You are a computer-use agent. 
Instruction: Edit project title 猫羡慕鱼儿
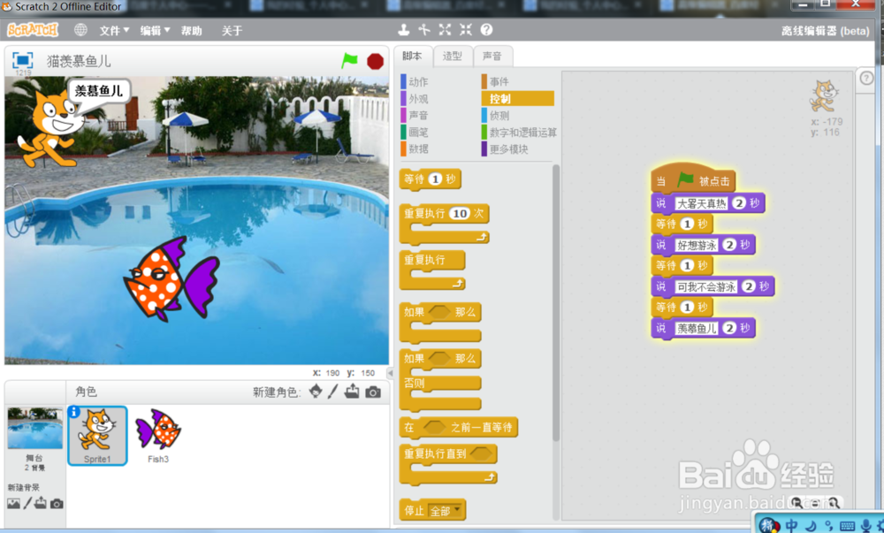(x=79, y=61)
